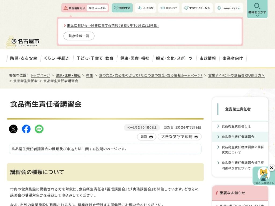Close the AI chat mascot widget
The height and width of the screenshot is (206, 275).
pyautogui.click(x=272, y=168)
